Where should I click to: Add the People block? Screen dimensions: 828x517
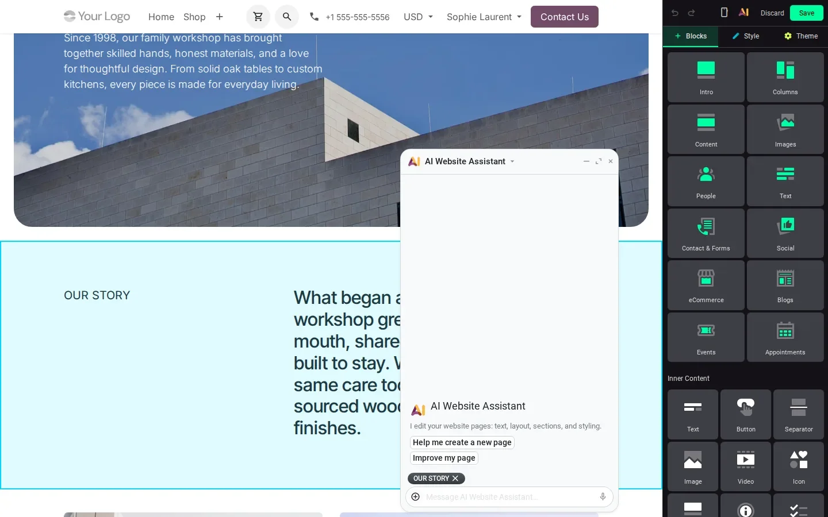pyautogui.click(x=706, y=181)
